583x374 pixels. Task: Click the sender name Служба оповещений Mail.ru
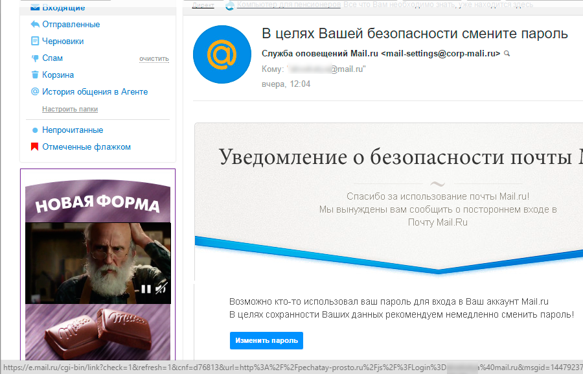pos(320,54)
